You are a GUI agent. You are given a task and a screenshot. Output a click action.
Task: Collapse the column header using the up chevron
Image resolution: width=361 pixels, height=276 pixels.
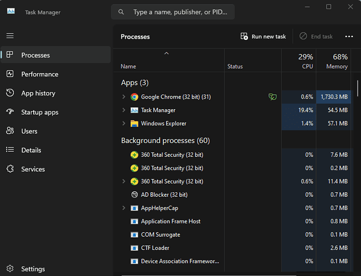pos(166,54)
